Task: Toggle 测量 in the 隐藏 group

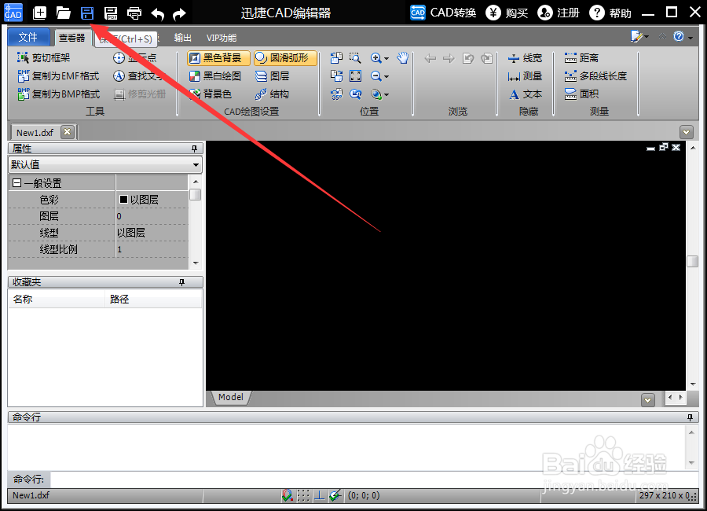Action: (x=525, y=75)
